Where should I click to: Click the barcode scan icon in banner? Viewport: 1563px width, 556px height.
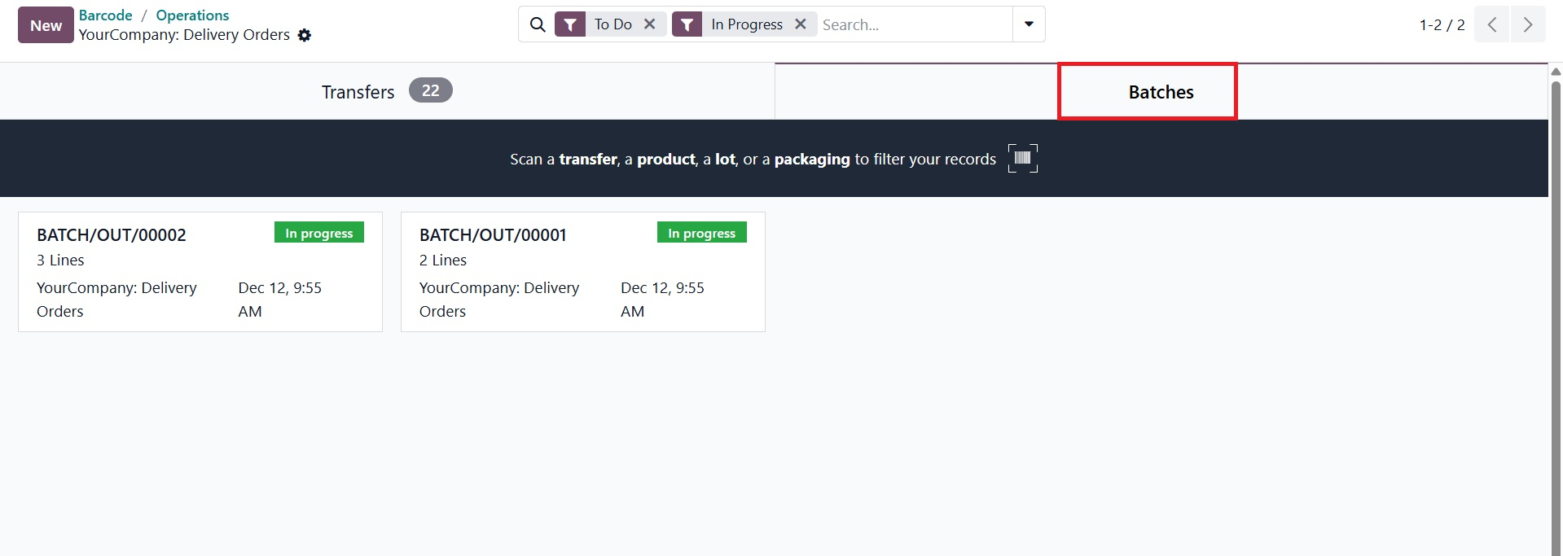pos(1022,158)
